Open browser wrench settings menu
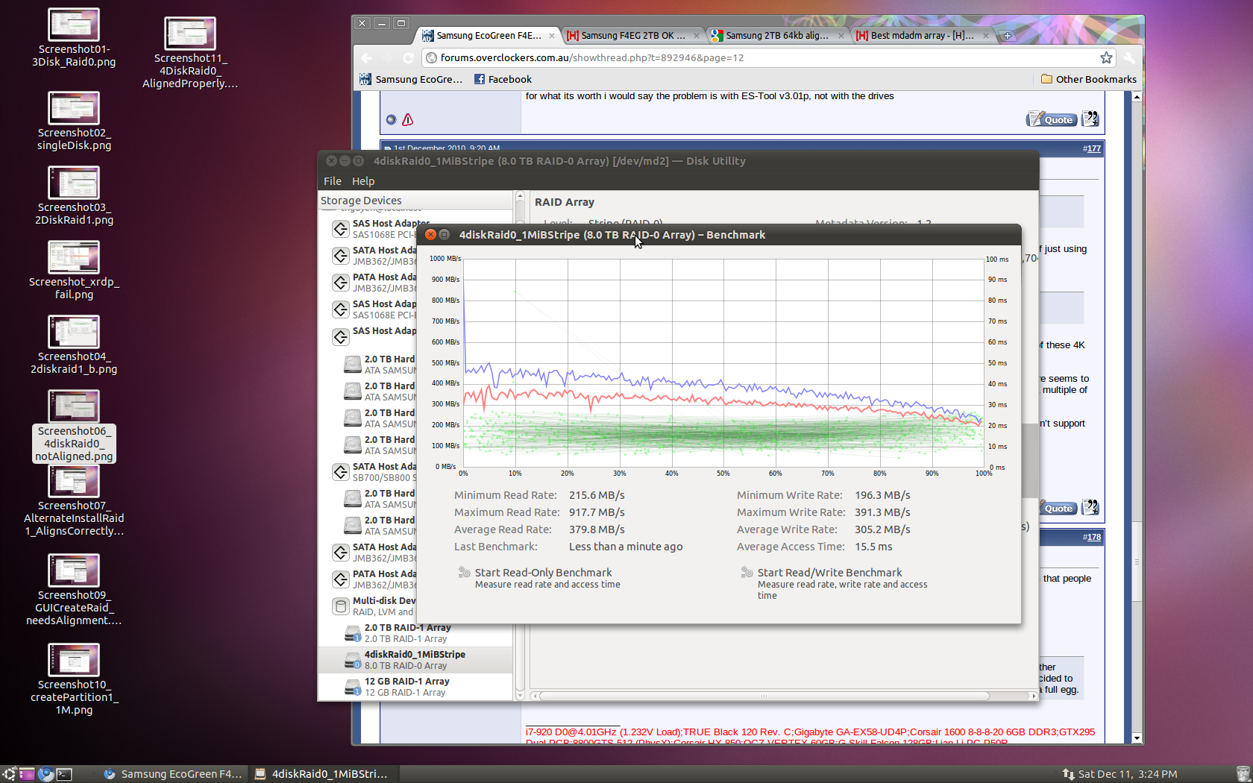This screenshot has height=783, width=1253. 1129,57
